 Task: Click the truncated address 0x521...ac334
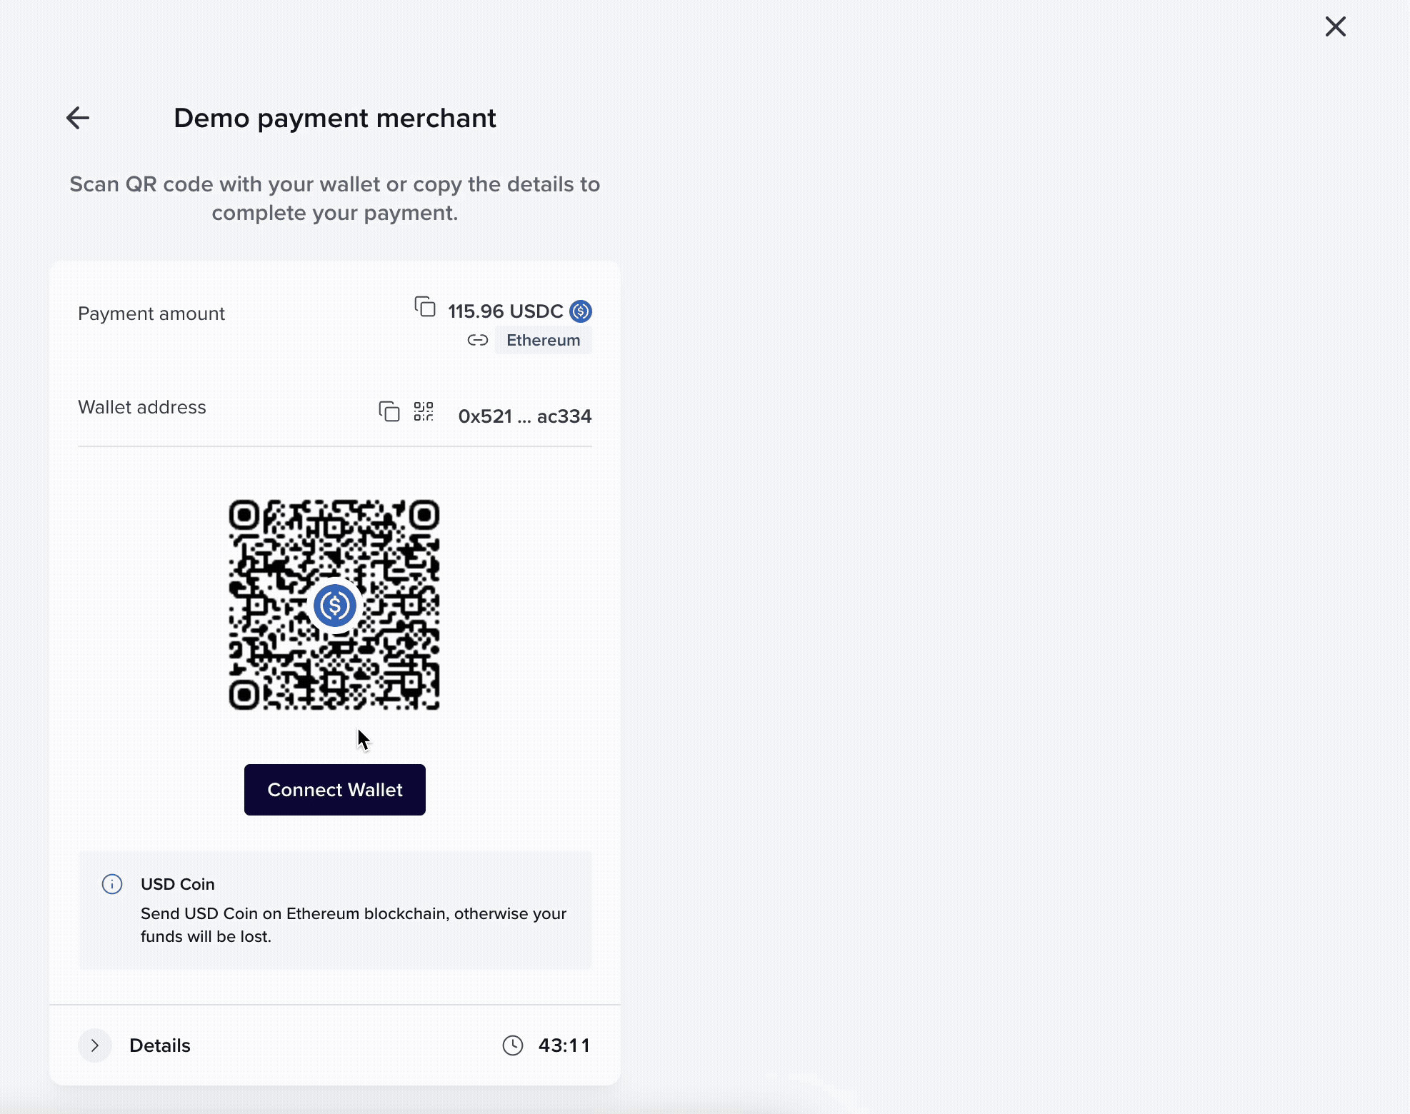tap(524, 416)
